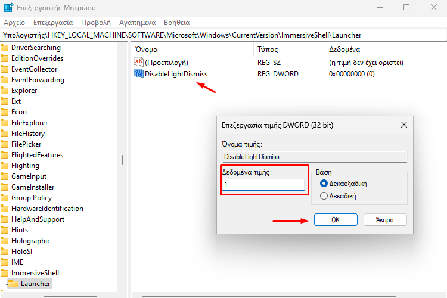
Task: Select the IME tree label
Action: (x=17, y=262)
